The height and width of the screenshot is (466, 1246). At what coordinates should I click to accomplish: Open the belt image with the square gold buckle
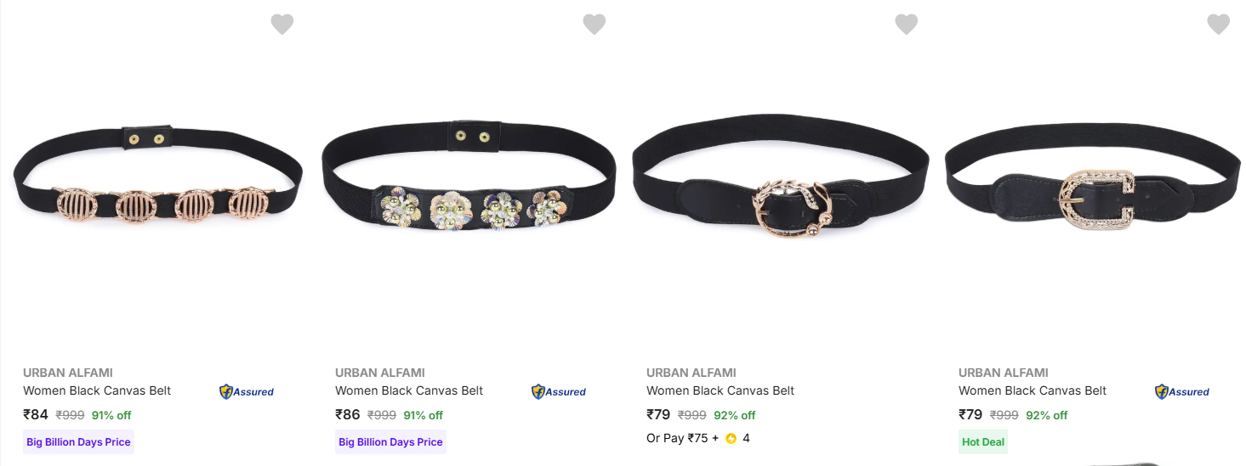pos(1093,178)
